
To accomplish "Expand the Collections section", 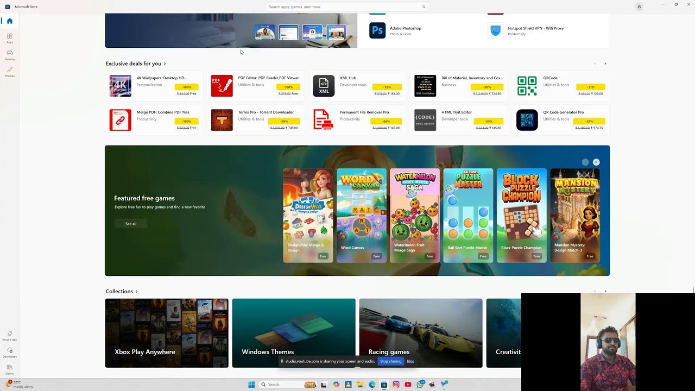I will tap(122, 292).
